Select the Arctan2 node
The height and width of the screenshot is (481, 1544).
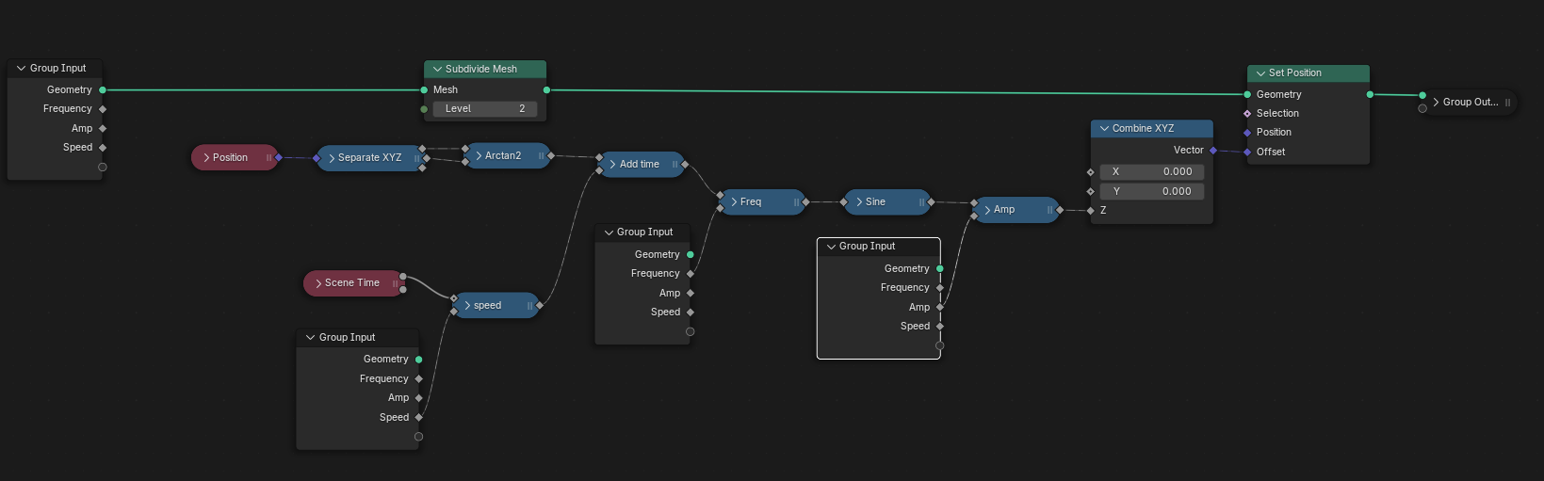point(507,156)
